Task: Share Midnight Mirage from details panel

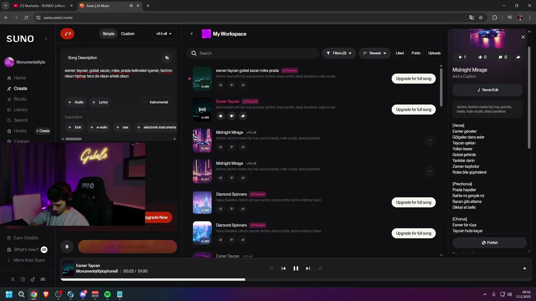Action: pos(518,57)
